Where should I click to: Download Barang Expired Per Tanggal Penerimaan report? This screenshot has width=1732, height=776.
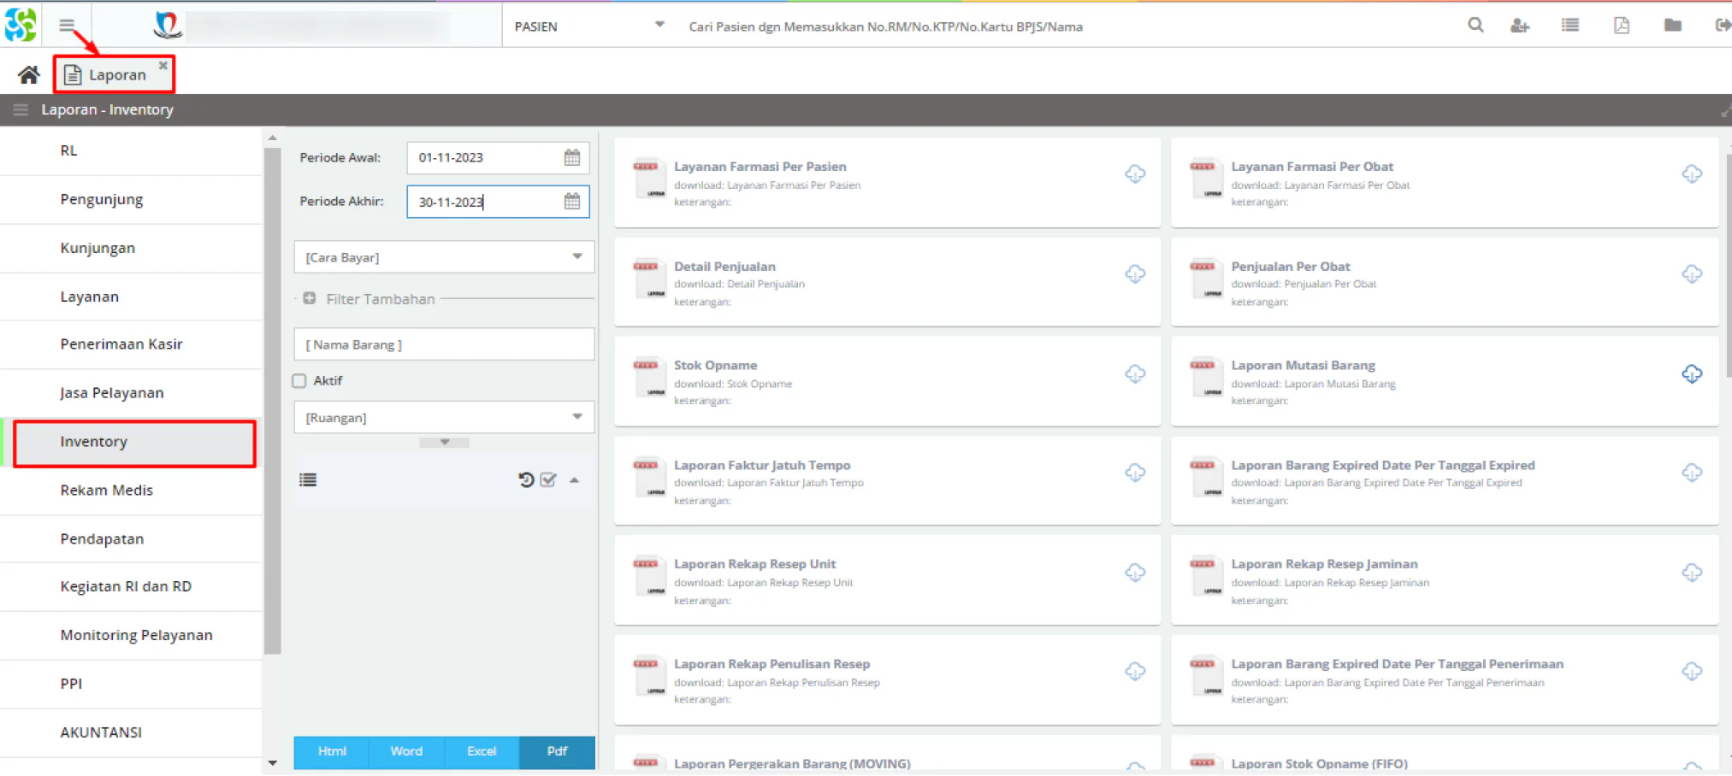1692,672
